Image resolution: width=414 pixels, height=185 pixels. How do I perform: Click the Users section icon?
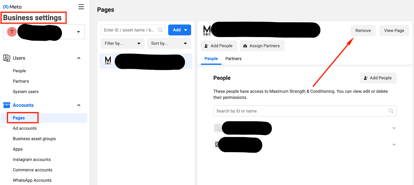pyautogui.click(x=7, y=58)
